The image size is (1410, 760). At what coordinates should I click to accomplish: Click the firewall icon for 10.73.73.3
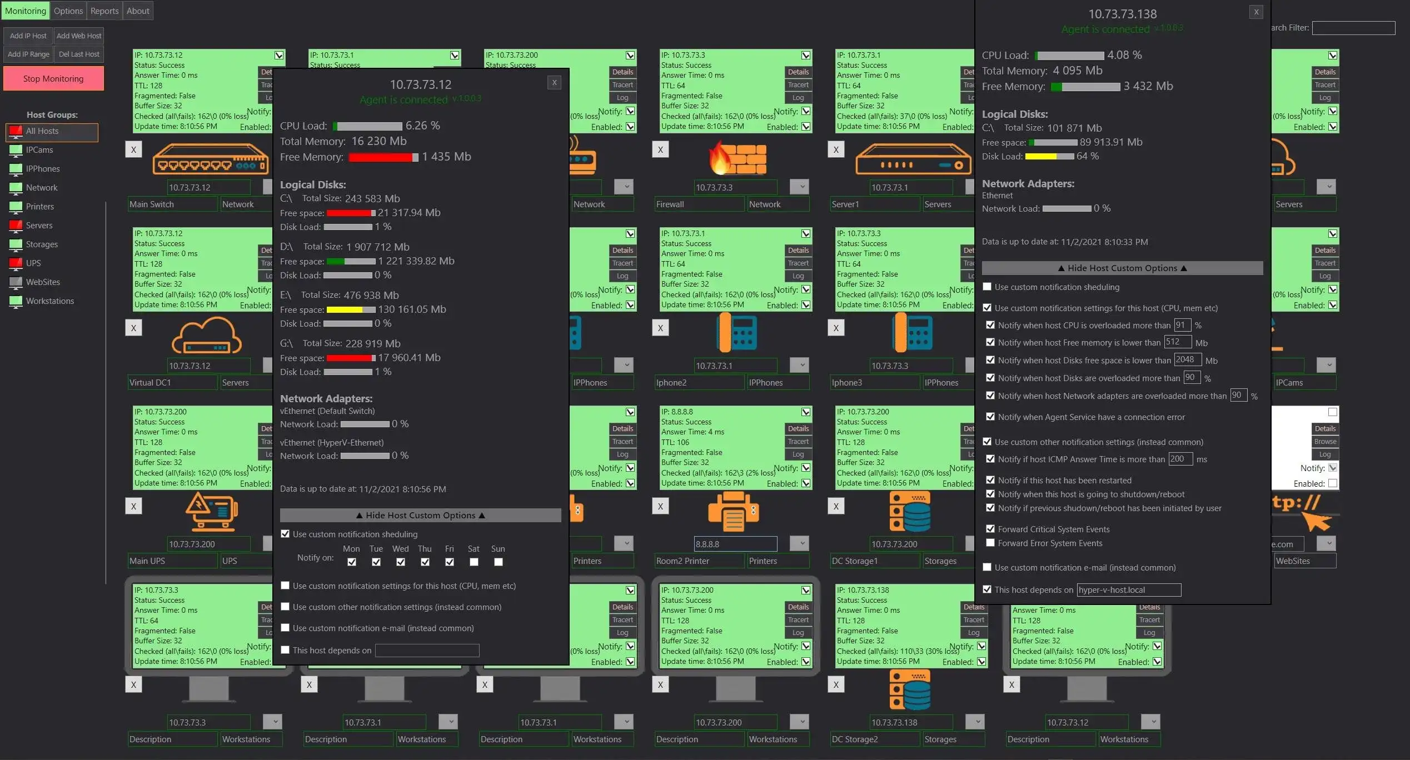(736, 158)
